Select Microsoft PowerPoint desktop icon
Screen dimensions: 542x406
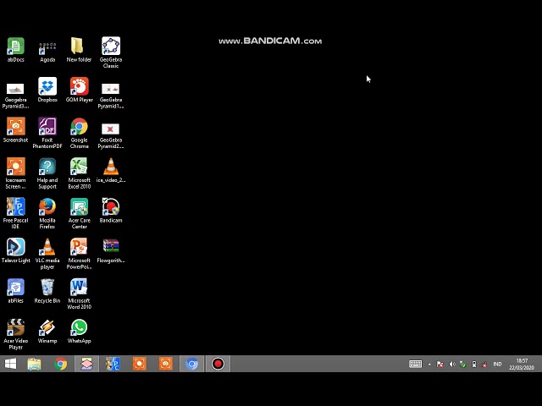click(79, 254)
